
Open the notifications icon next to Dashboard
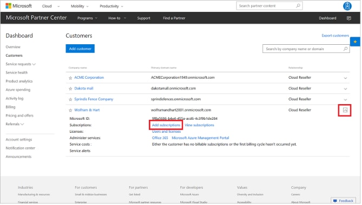[350, 18]
